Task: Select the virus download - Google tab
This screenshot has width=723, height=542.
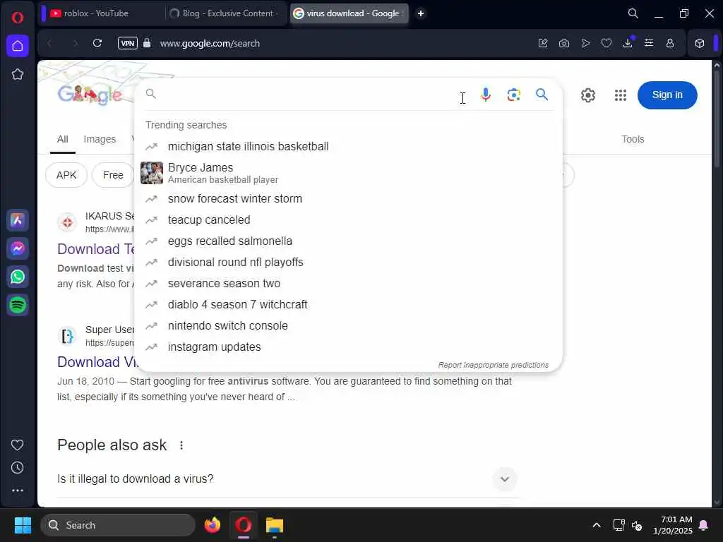Action: coord(349,13)
